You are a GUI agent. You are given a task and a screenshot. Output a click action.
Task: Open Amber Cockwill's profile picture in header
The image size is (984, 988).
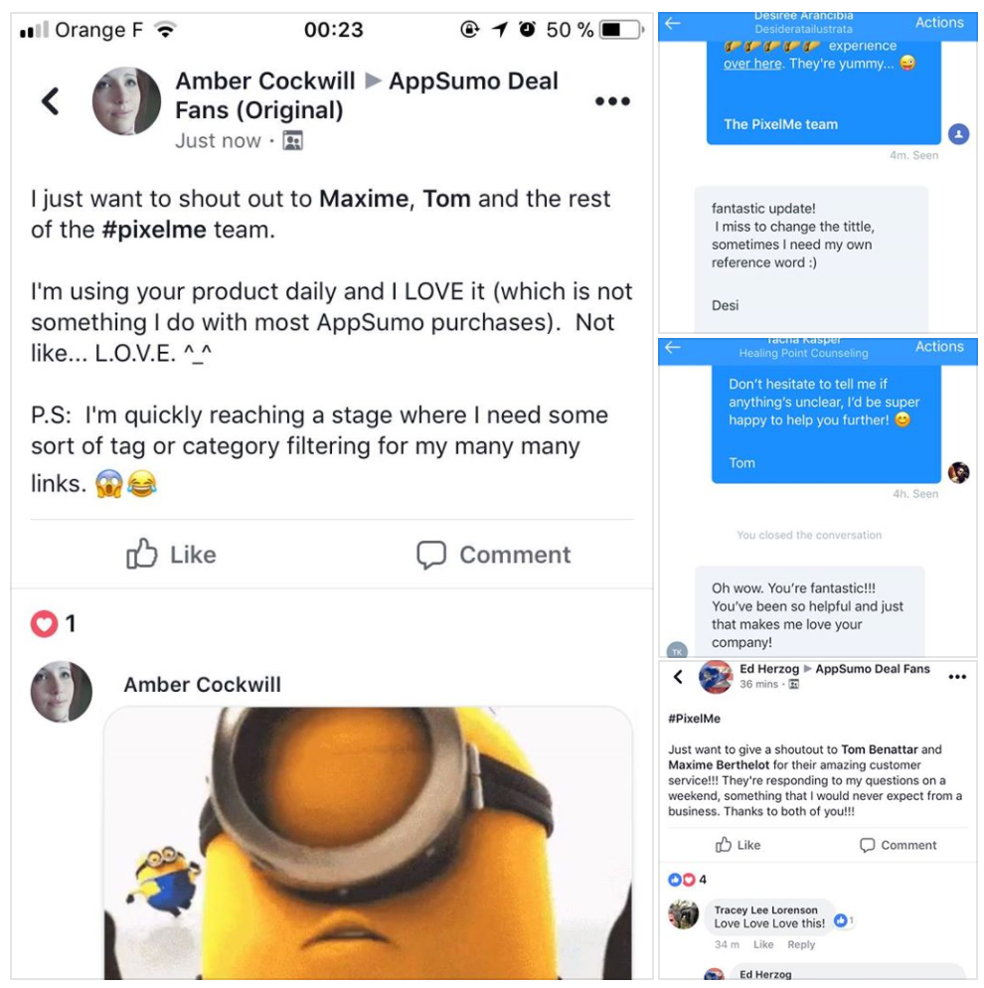pyautogui.click(x=126, y=100)
